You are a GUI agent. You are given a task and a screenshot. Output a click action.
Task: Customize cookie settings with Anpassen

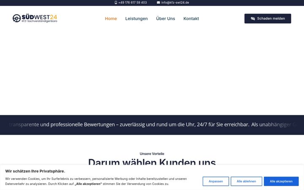pyautogui.click(x=216, y=181)
